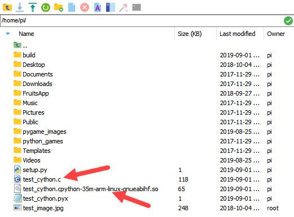
Task: Create a new file via toolbar icon
Action: 72,8
